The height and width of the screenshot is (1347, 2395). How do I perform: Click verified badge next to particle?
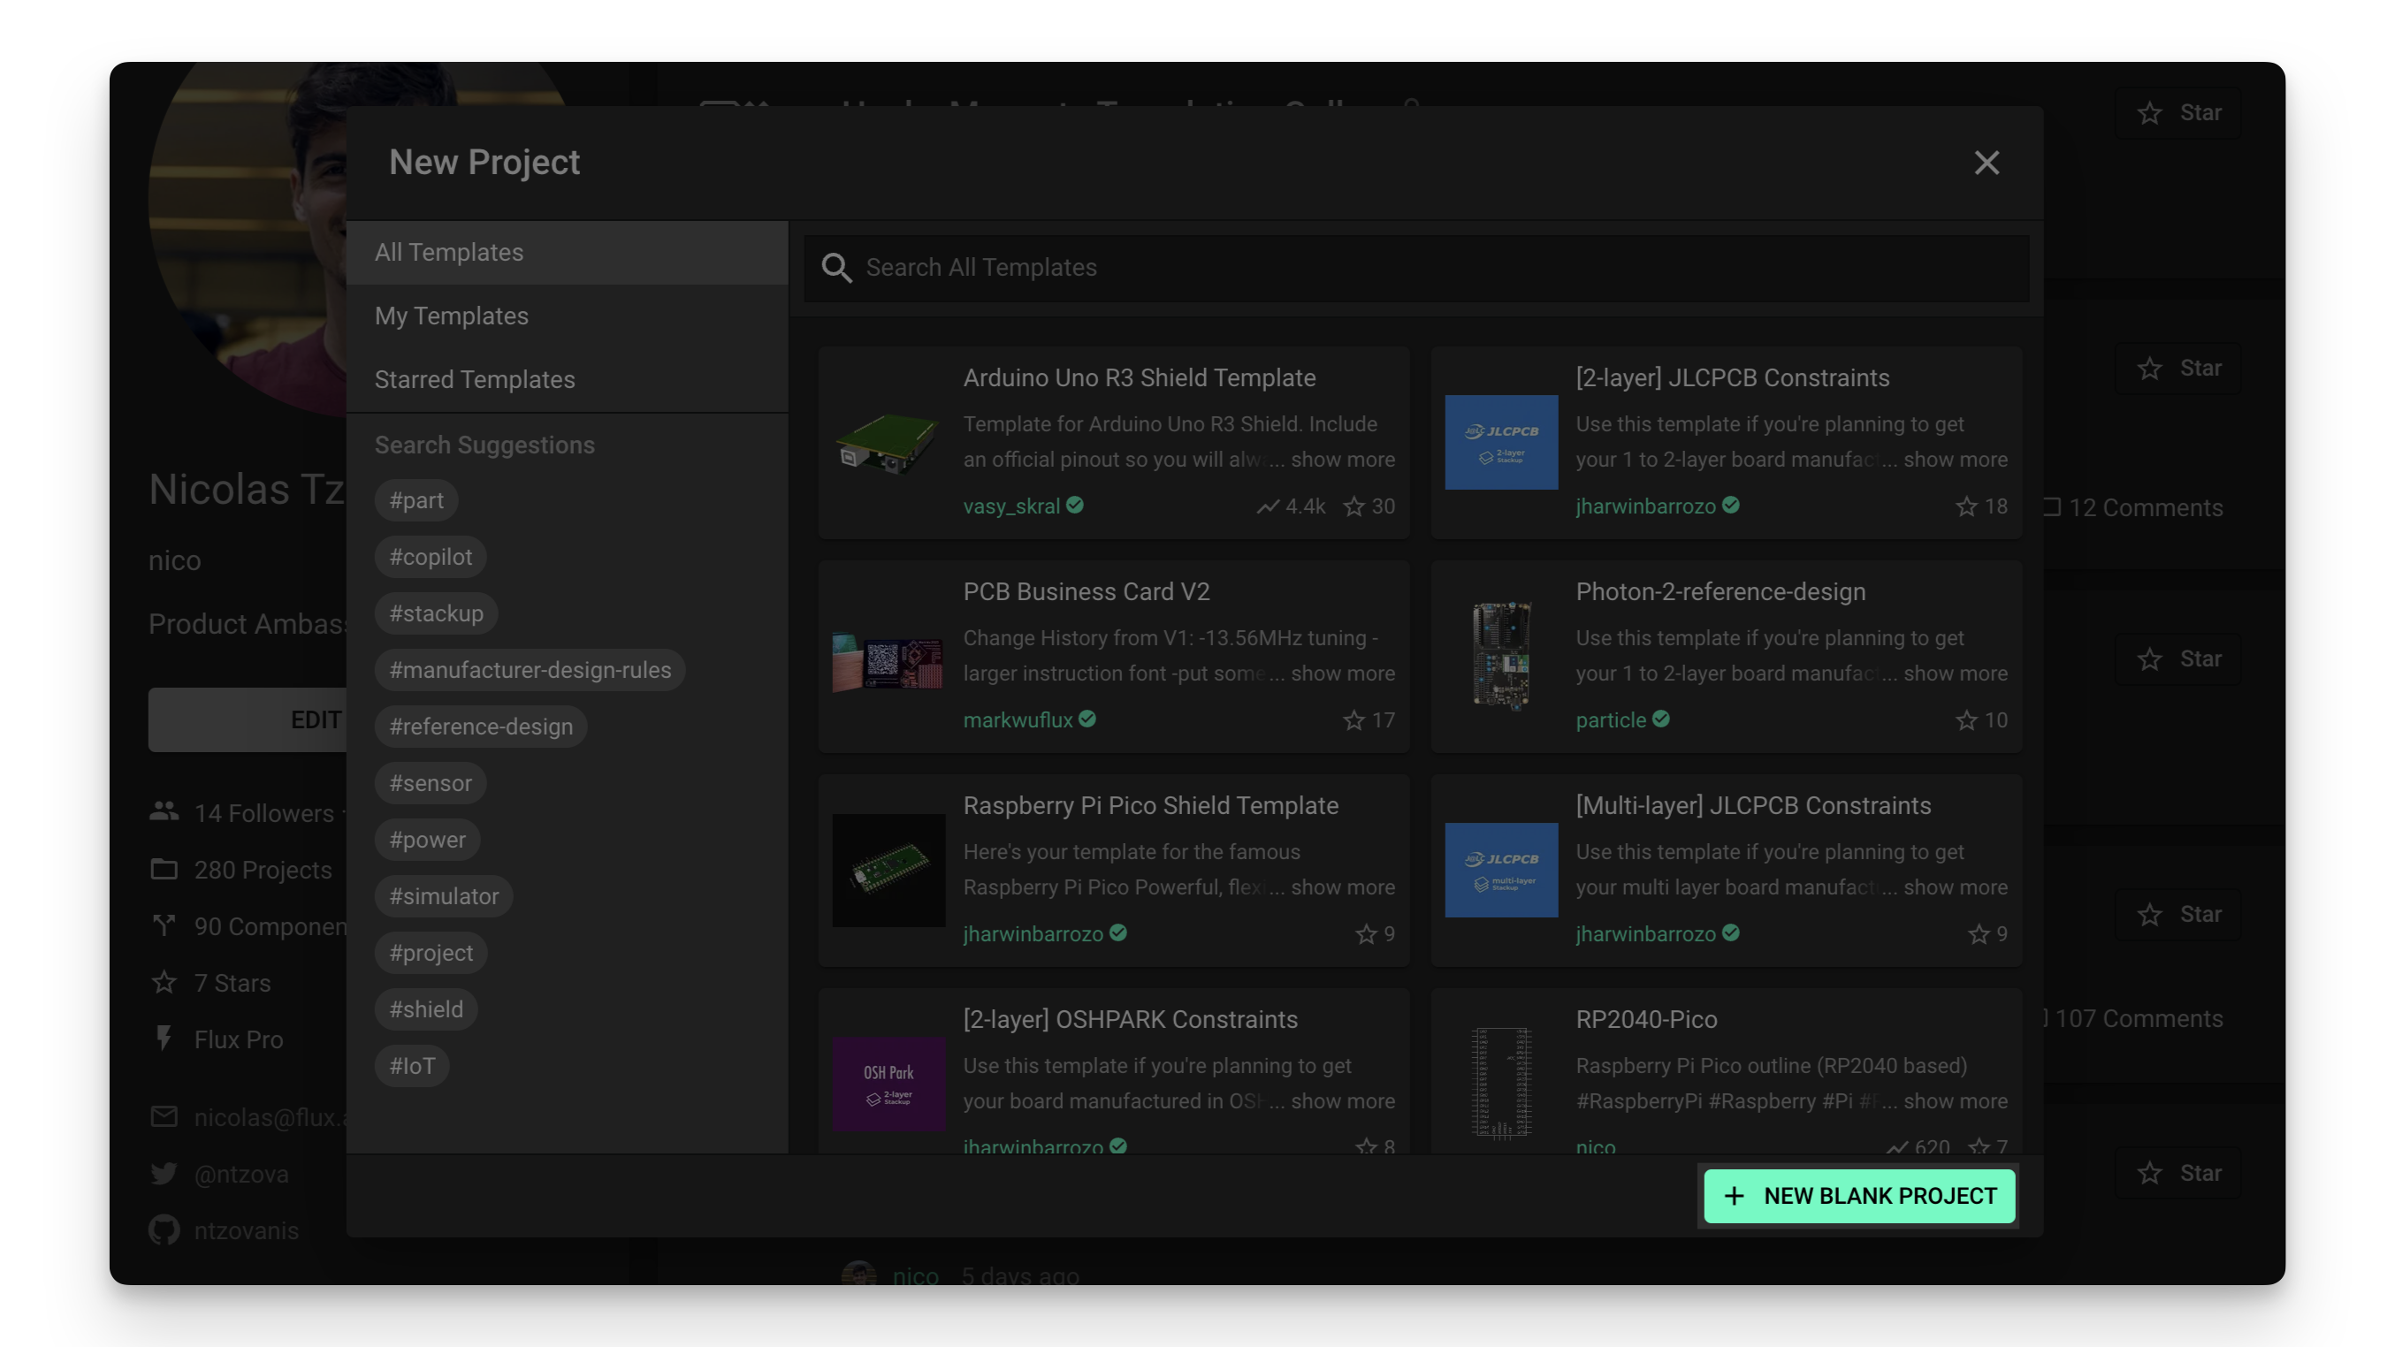1660,719
